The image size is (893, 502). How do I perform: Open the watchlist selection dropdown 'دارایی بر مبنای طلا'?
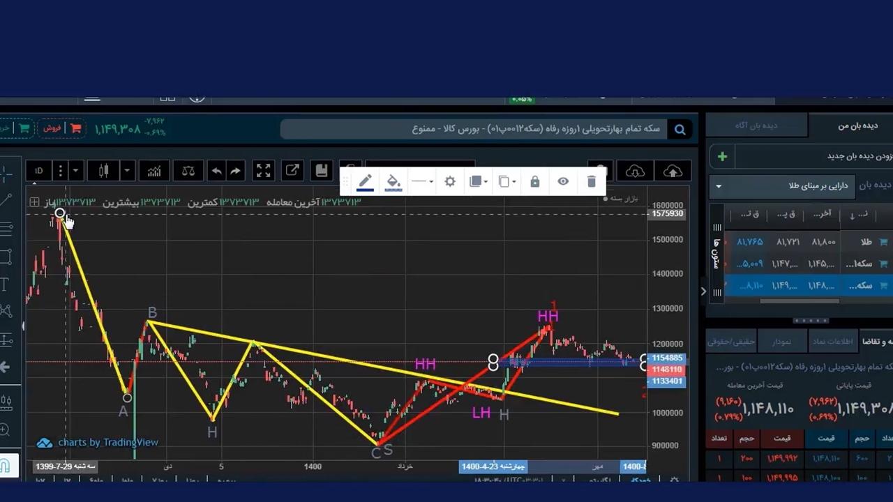point(719,186)
